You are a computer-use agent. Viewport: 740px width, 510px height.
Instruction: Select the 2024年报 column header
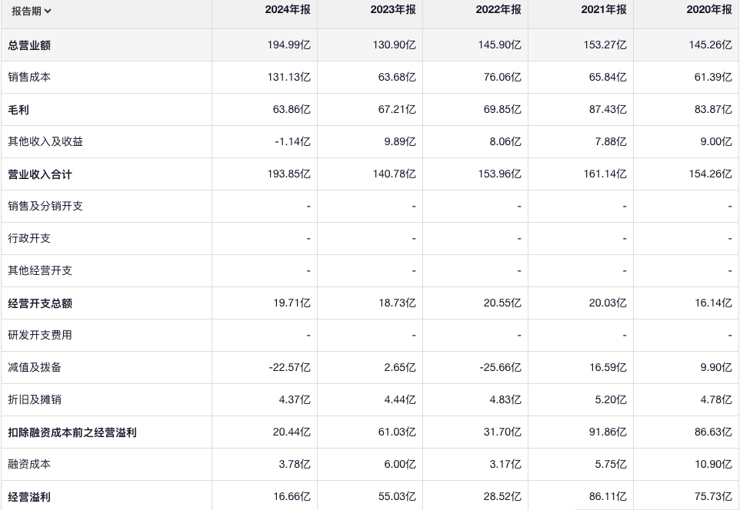click(288, 10)
